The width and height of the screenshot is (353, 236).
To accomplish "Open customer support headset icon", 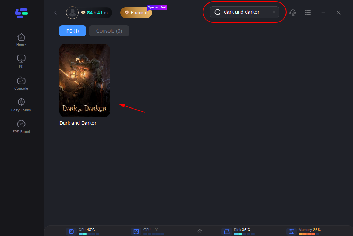I will click(293, 13).
